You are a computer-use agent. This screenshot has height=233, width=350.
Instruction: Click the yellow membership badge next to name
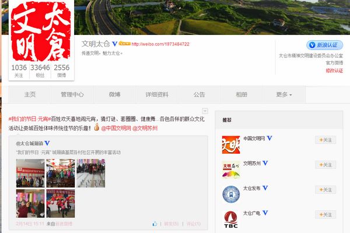coord(125,44)
